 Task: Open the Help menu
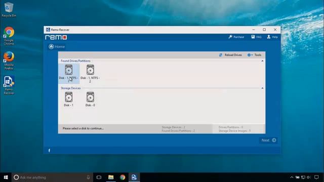click(272, 37)
